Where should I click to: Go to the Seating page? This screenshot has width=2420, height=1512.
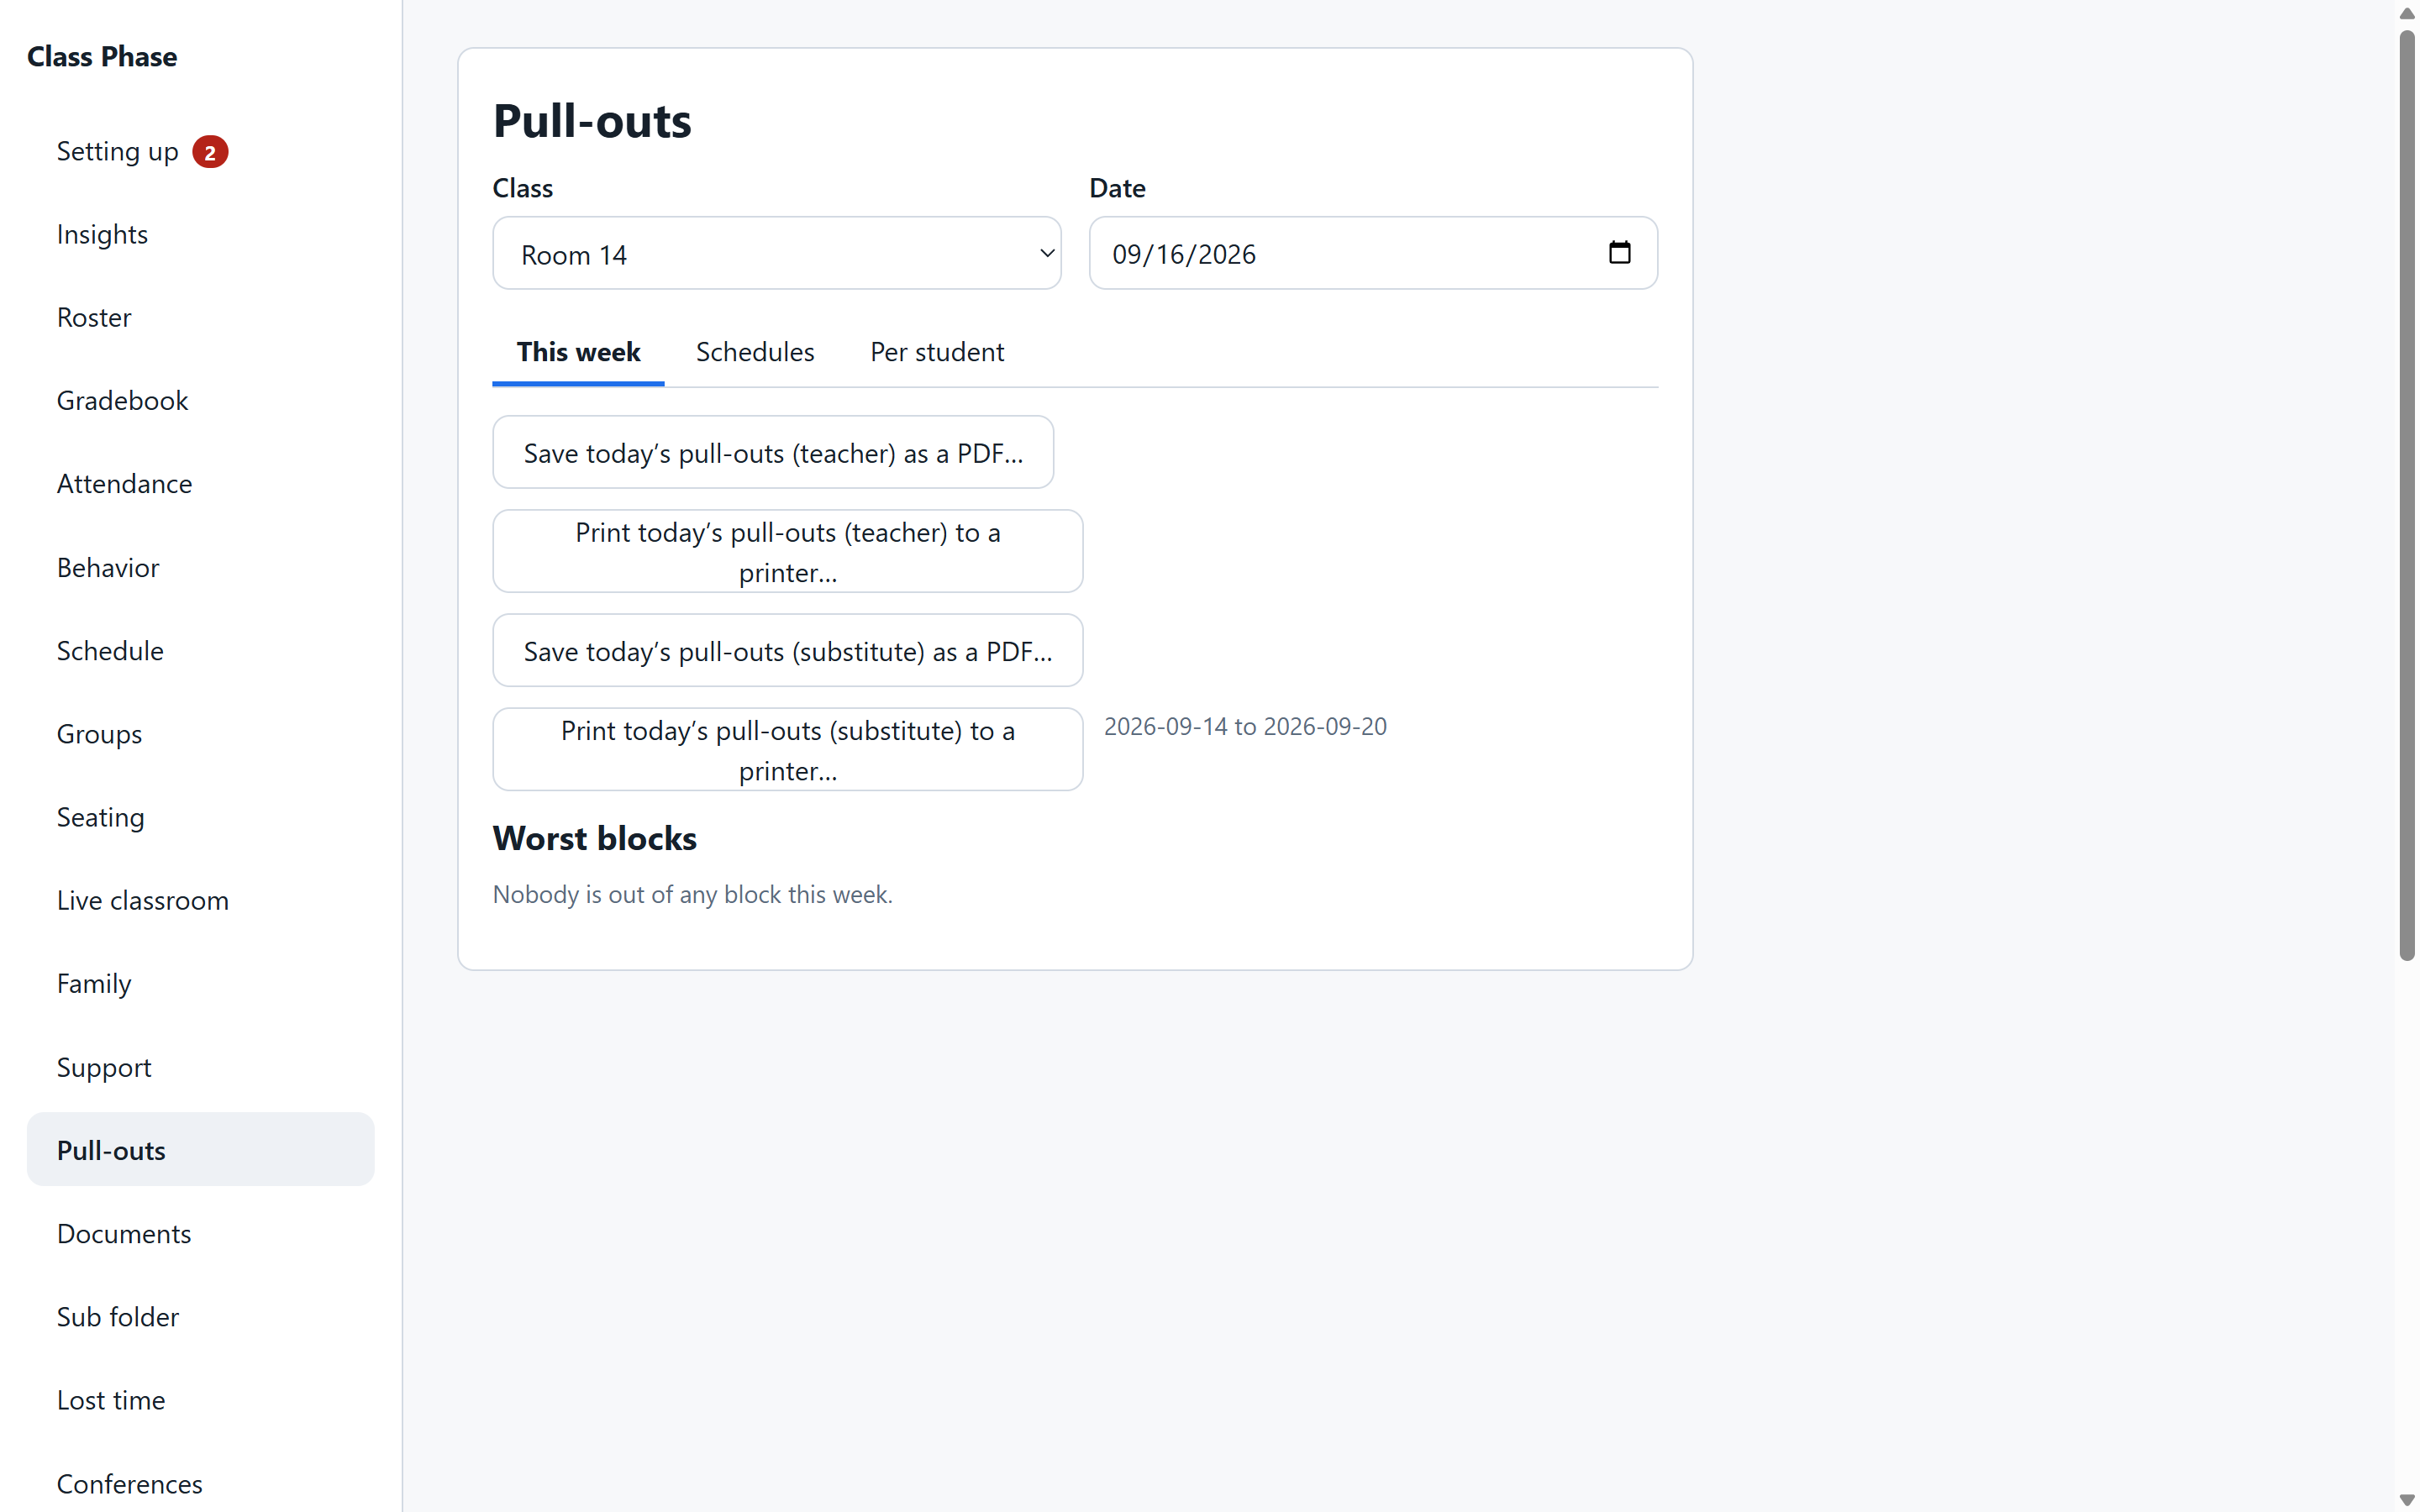(200, 817)
